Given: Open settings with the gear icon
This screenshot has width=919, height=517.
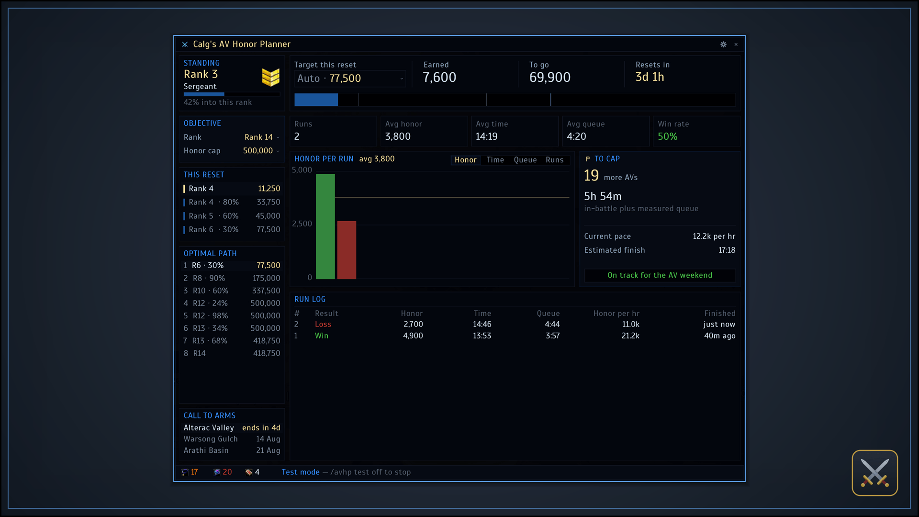Looking at the screenshot, I should [723, 44].
